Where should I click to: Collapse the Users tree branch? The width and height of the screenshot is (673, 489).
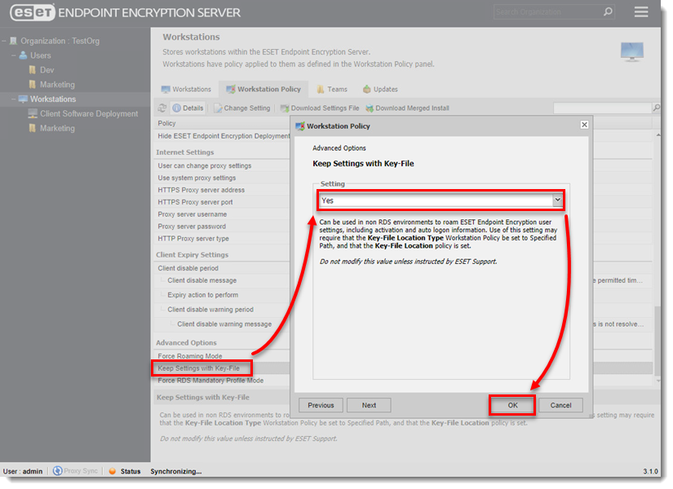14,55
